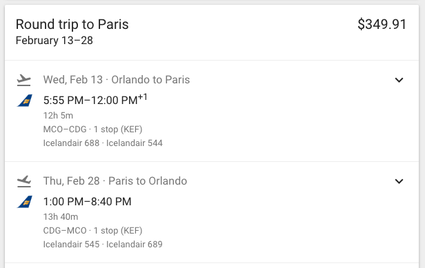Expand the Orlando to Paris flight details
The width and height of the screenshot is (425, 268).
tap(399, 80)
